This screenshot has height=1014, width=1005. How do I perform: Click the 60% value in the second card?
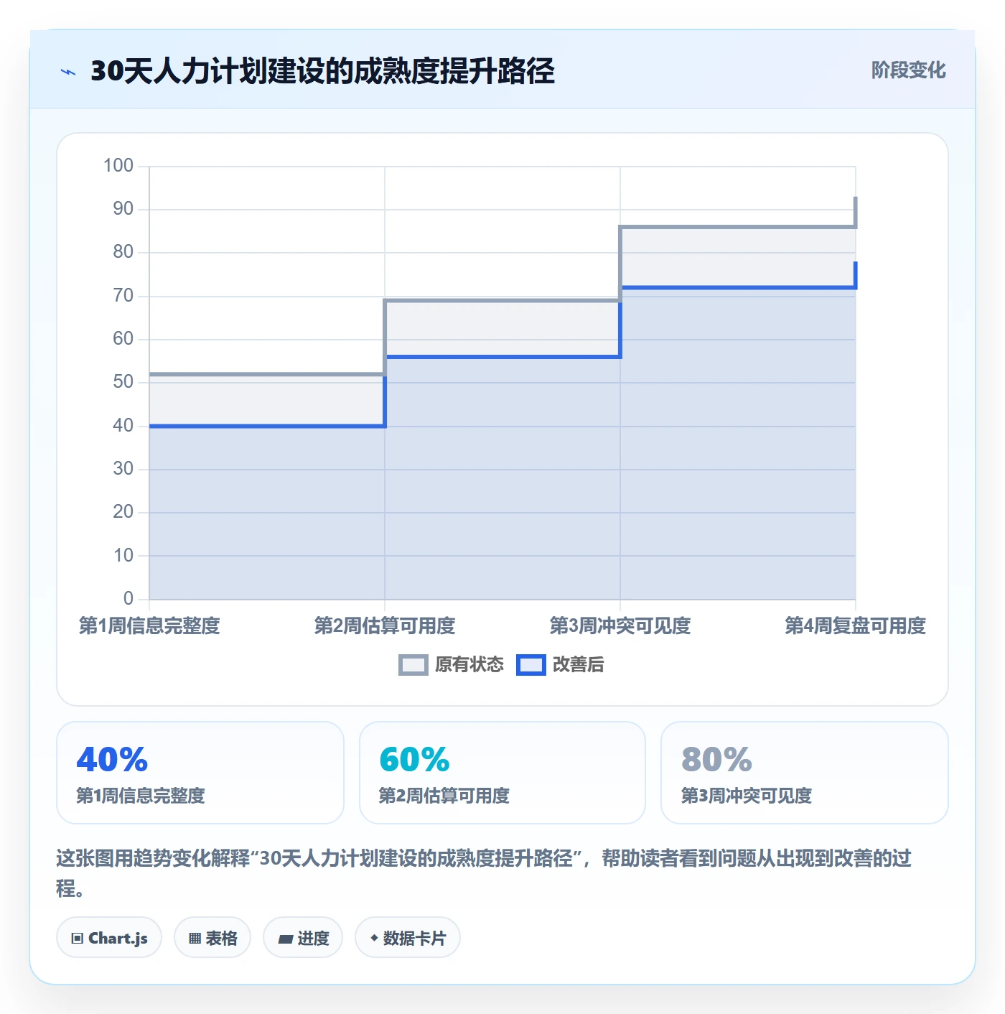tap(414, 759)
